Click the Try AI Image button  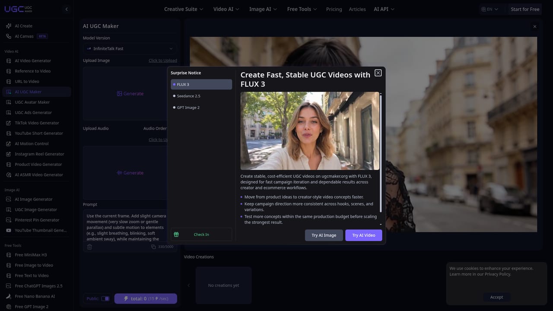click(x=324, y=235)
